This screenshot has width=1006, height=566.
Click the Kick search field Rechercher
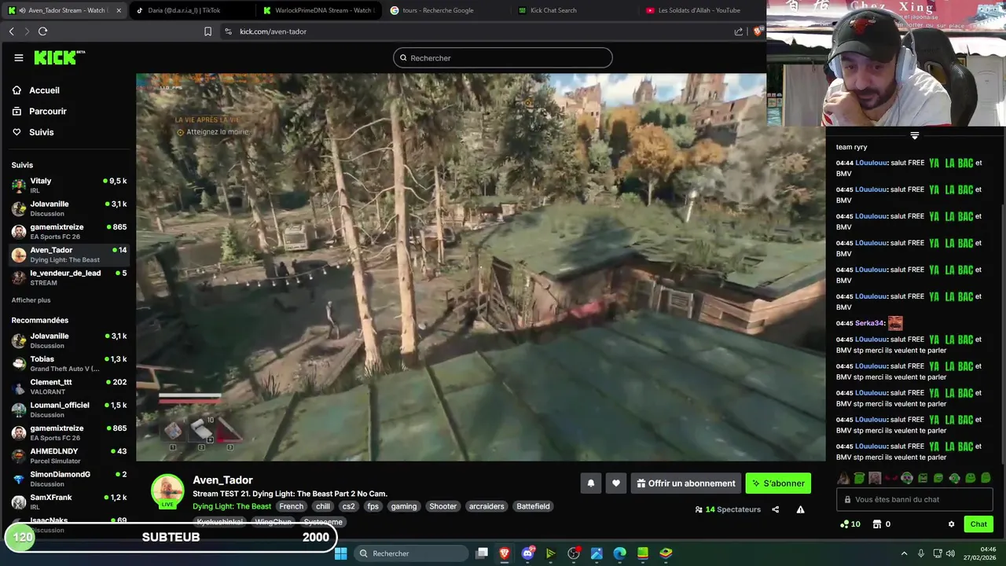pyautogui.click(x=503, y=57)
